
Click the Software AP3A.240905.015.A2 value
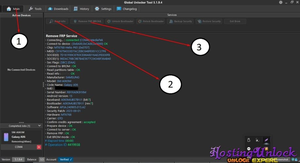[73, 107]
